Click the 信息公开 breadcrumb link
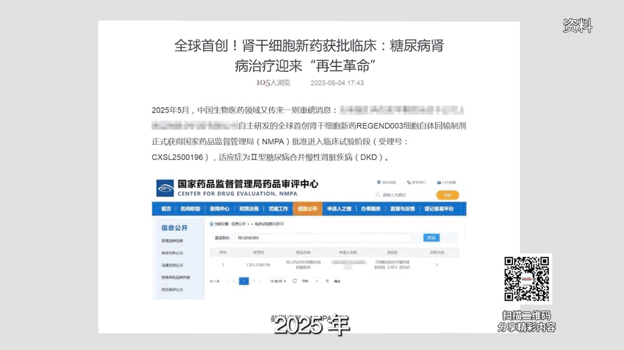 (238, 224)
